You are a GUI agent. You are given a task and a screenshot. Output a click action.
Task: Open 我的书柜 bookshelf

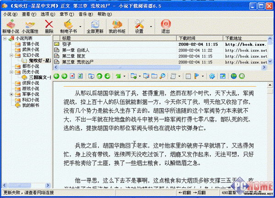tap(116, 25)
